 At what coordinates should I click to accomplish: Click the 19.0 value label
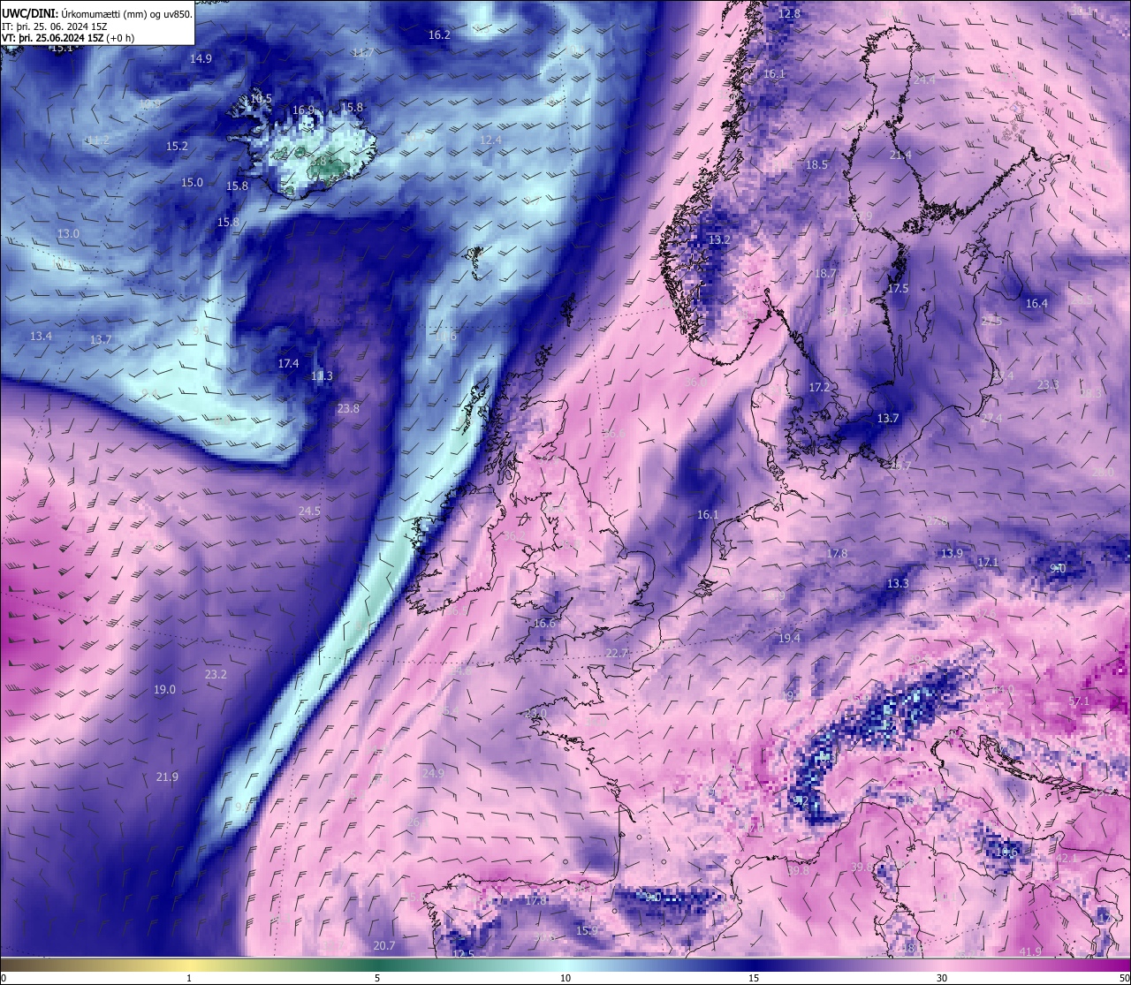click(x=164, y=690)
